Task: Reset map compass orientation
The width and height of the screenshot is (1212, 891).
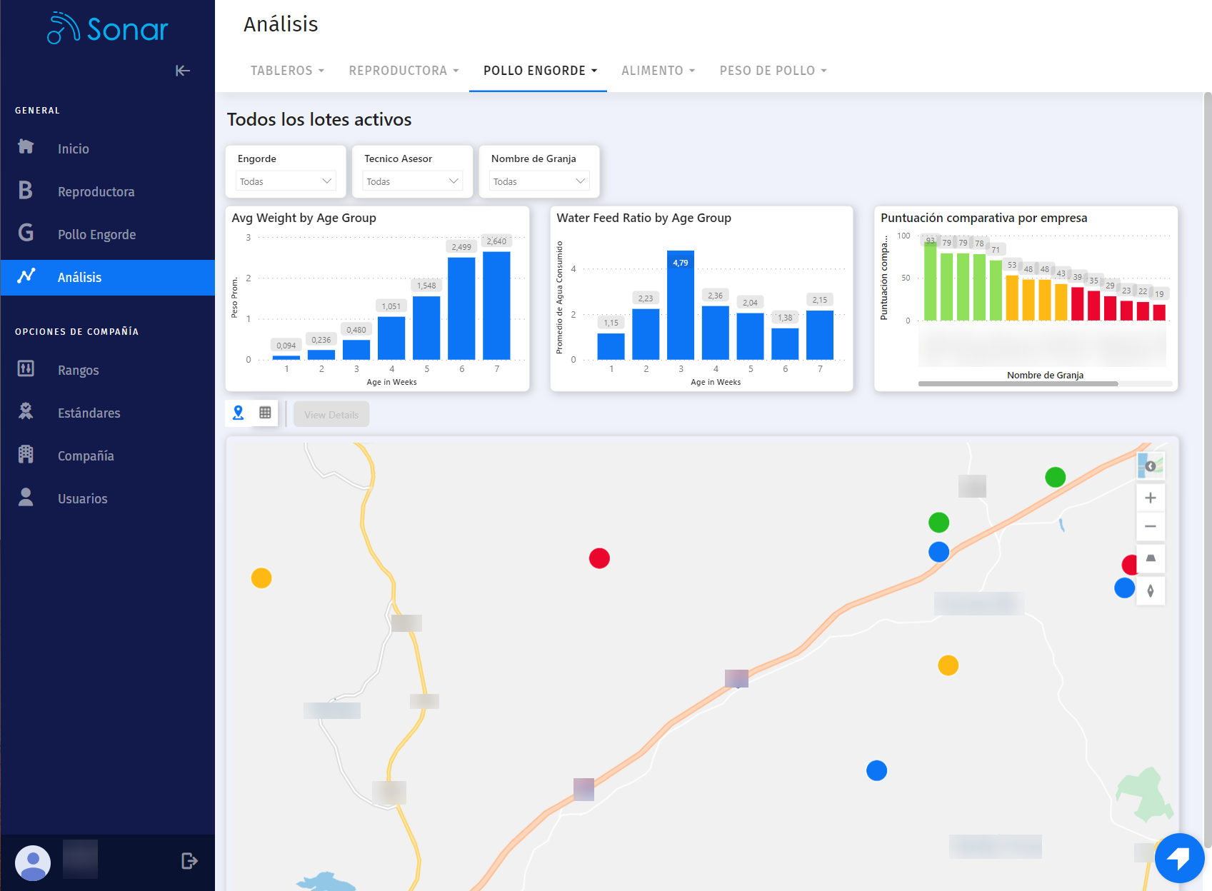Action: [x=1150, y=590]
